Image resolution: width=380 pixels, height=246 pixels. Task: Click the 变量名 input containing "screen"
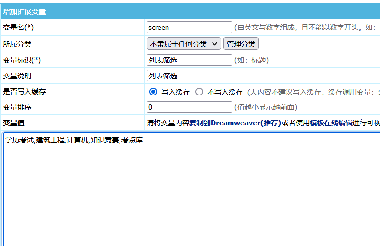[x=189, y=28]
